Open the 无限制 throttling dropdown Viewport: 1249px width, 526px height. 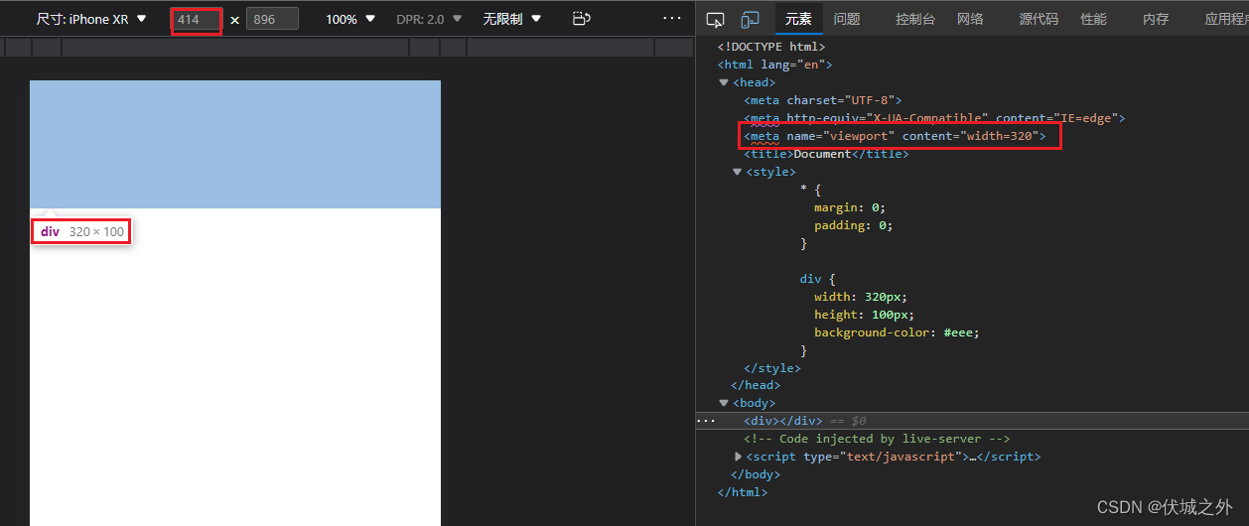512,19
